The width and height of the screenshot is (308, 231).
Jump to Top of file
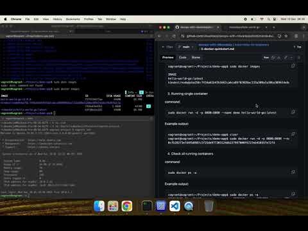click(298, 47)
